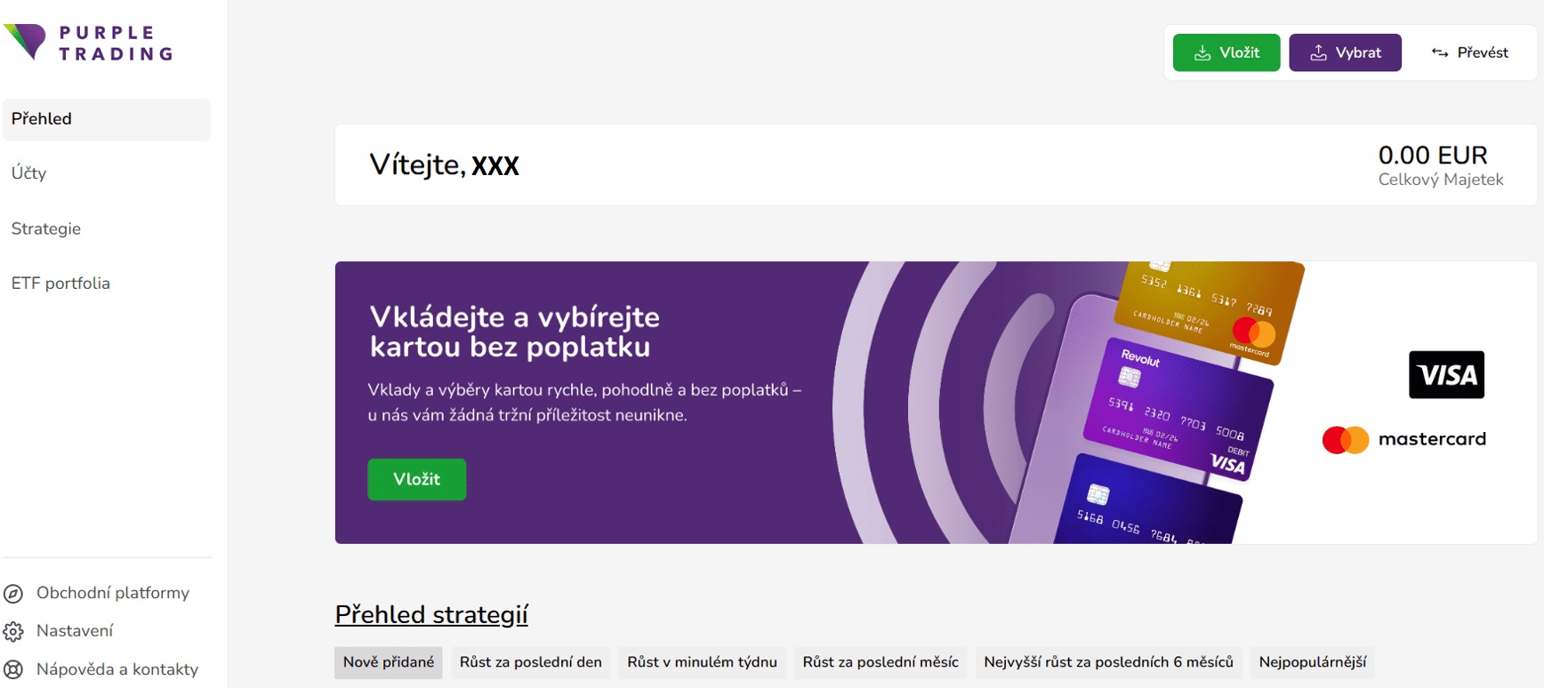Click the compass icon beside Obchodní platformy
This screenshot has height=688, width=1544.
pyautogui.click(x=13, y=594)
